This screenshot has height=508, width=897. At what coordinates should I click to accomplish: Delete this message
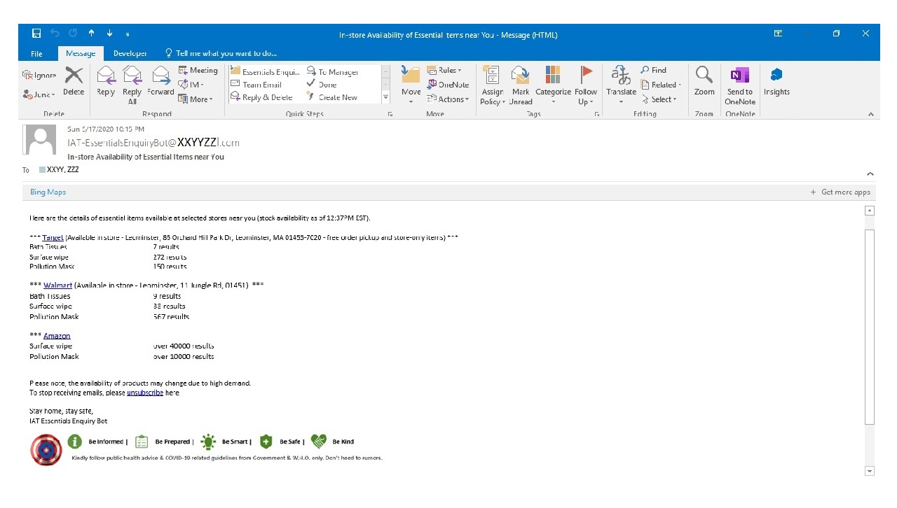tap(74, 83)
